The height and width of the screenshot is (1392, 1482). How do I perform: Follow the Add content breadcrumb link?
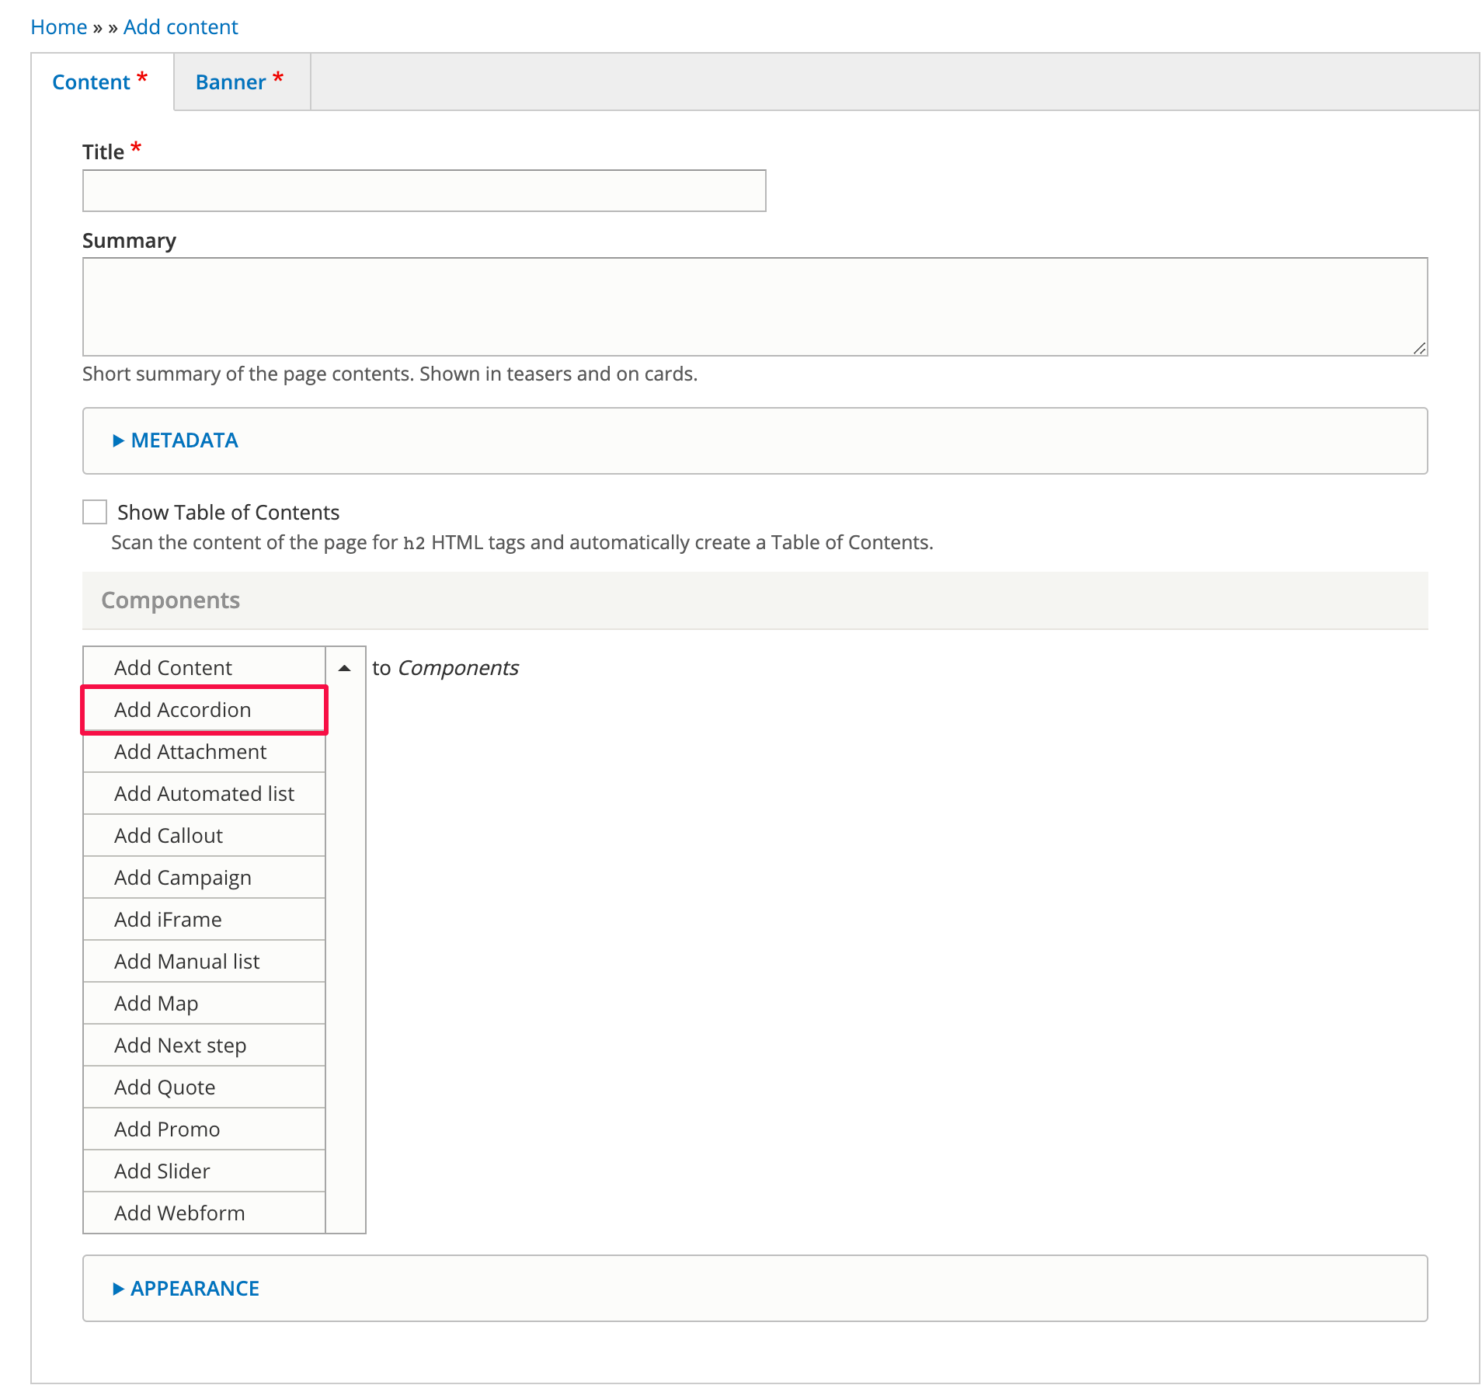[180, 27]
